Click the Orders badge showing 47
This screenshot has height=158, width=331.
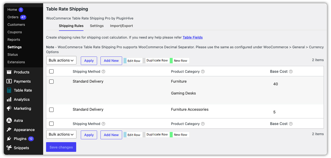click(23, 17)
